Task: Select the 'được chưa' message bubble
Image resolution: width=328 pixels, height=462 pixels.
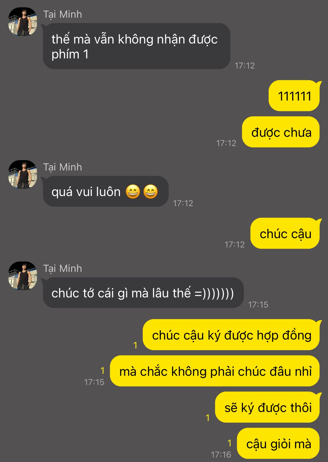Action: coord(281,132)
